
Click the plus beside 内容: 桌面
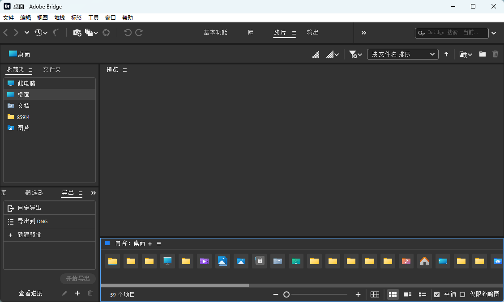tap(150, 244)
